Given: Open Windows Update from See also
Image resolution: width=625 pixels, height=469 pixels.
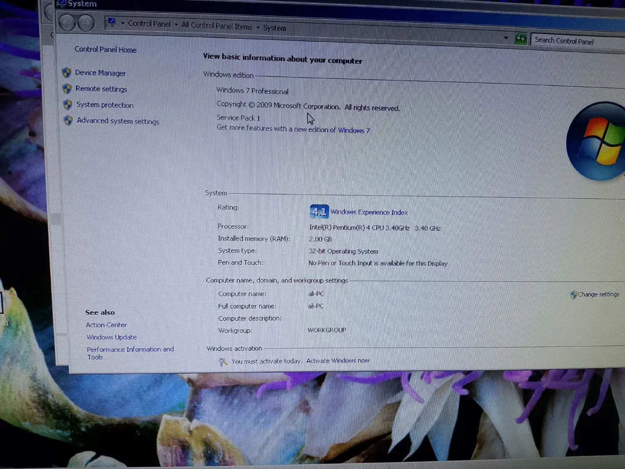Looking at the screenshot, I should (111, 337).
